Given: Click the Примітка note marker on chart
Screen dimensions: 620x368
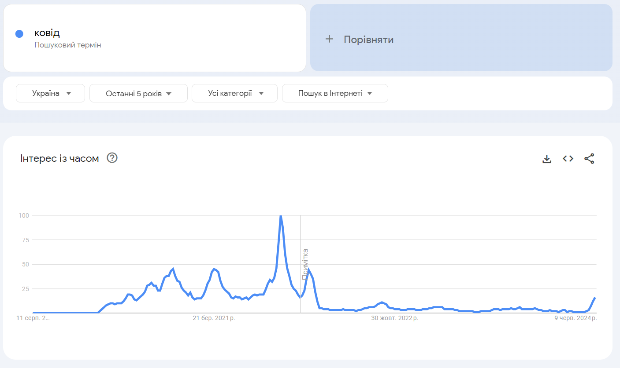Looking at the screenshot, I should click(305, 264).
